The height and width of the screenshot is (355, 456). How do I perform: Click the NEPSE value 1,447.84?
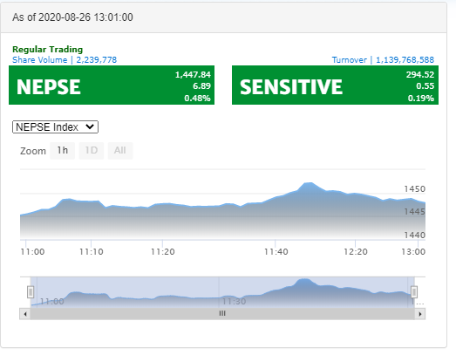[x=193, y=75]
